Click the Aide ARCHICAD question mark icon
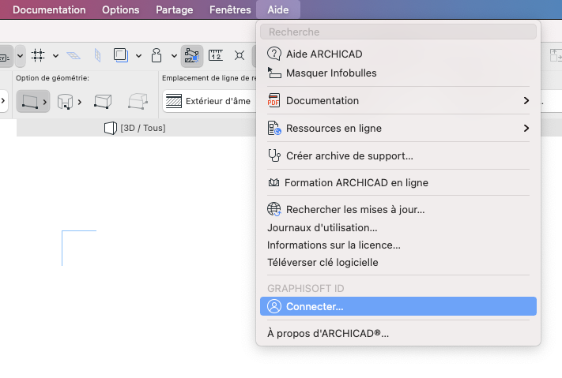The width and height of the screenshot is (562, 378). point(274,54)
